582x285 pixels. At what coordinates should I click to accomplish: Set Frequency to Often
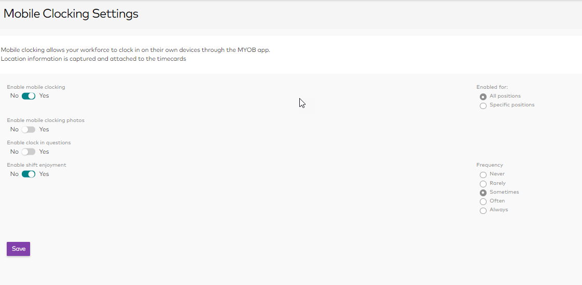point(483,201)
